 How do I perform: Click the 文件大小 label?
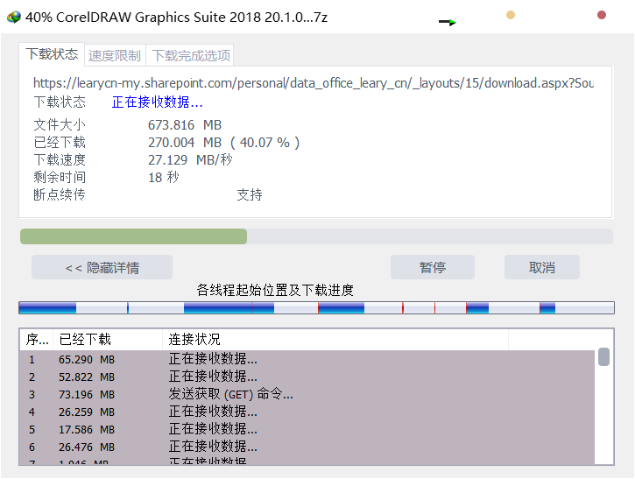pyautogui.click(x=60, y=125)
